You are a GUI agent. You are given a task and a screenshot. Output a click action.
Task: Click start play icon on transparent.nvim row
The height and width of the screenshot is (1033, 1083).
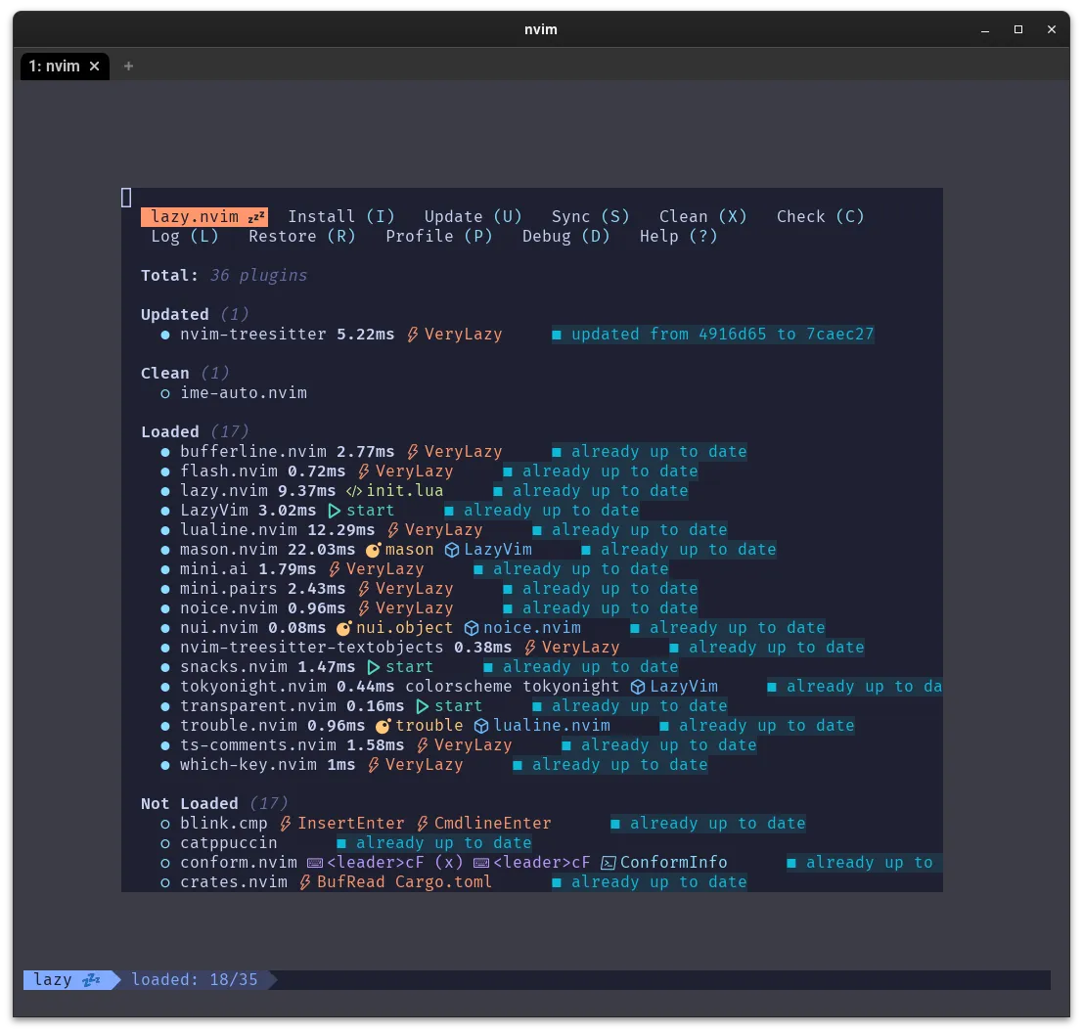point(423,706)
